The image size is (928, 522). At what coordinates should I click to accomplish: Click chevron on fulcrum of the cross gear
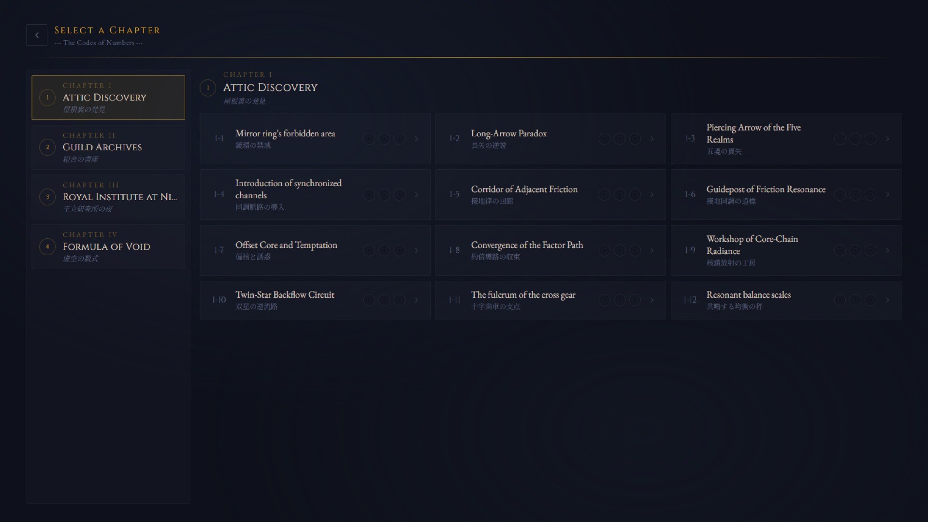(652, 300)
